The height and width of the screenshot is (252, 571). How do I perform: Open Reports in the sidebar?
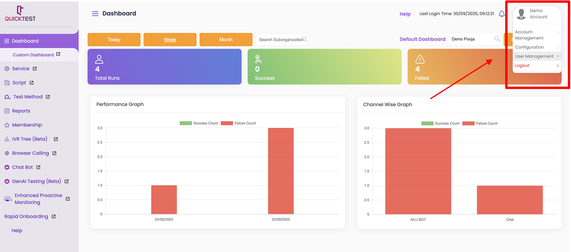(21, 111)
